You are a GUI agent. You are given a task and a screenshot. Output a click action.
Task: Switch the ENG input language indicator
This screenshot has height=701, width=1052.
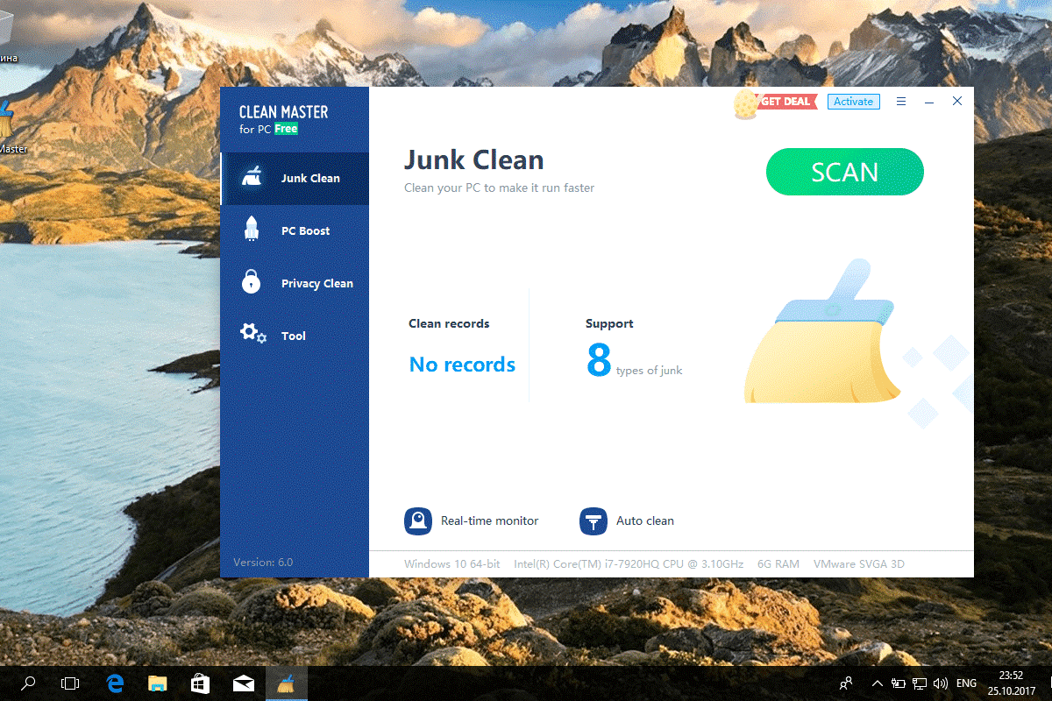tap(966, 683)
